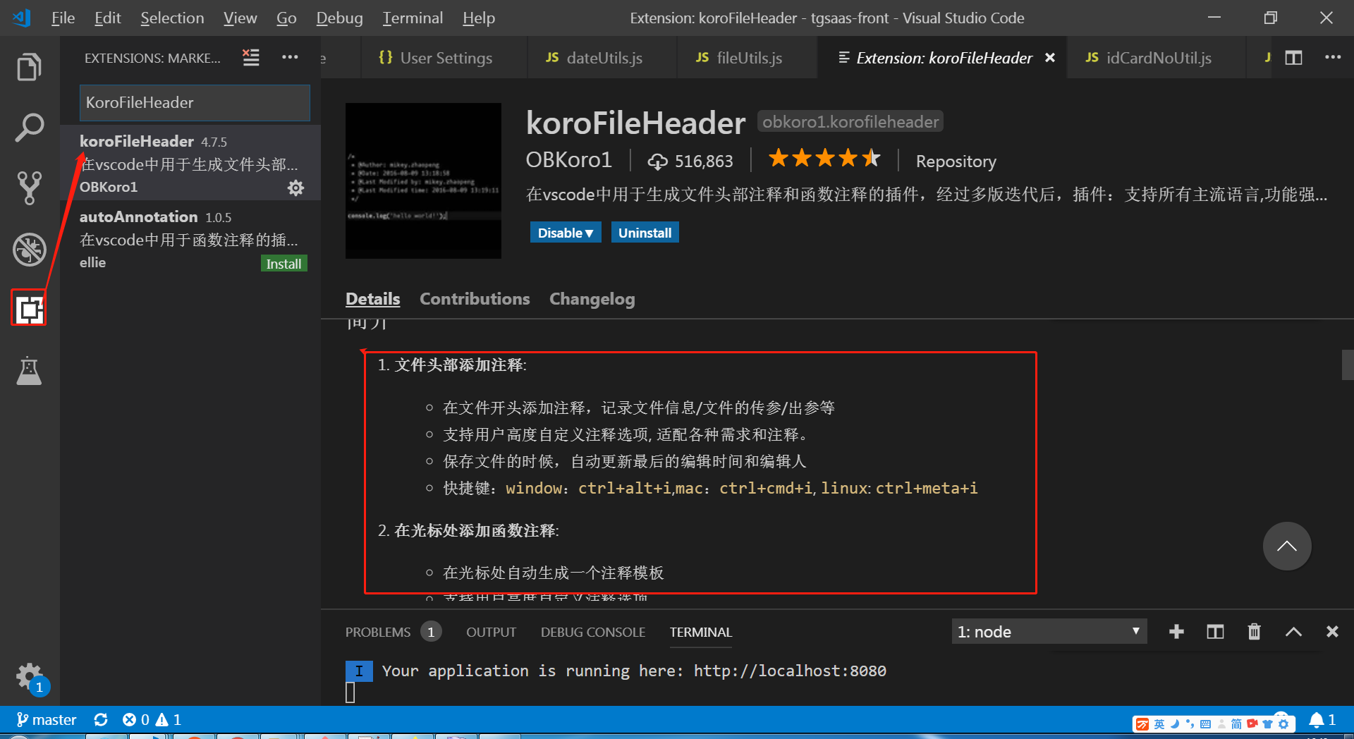Open the Explorer view in the activity bar

pyautogui.click(x=28, y=67)
